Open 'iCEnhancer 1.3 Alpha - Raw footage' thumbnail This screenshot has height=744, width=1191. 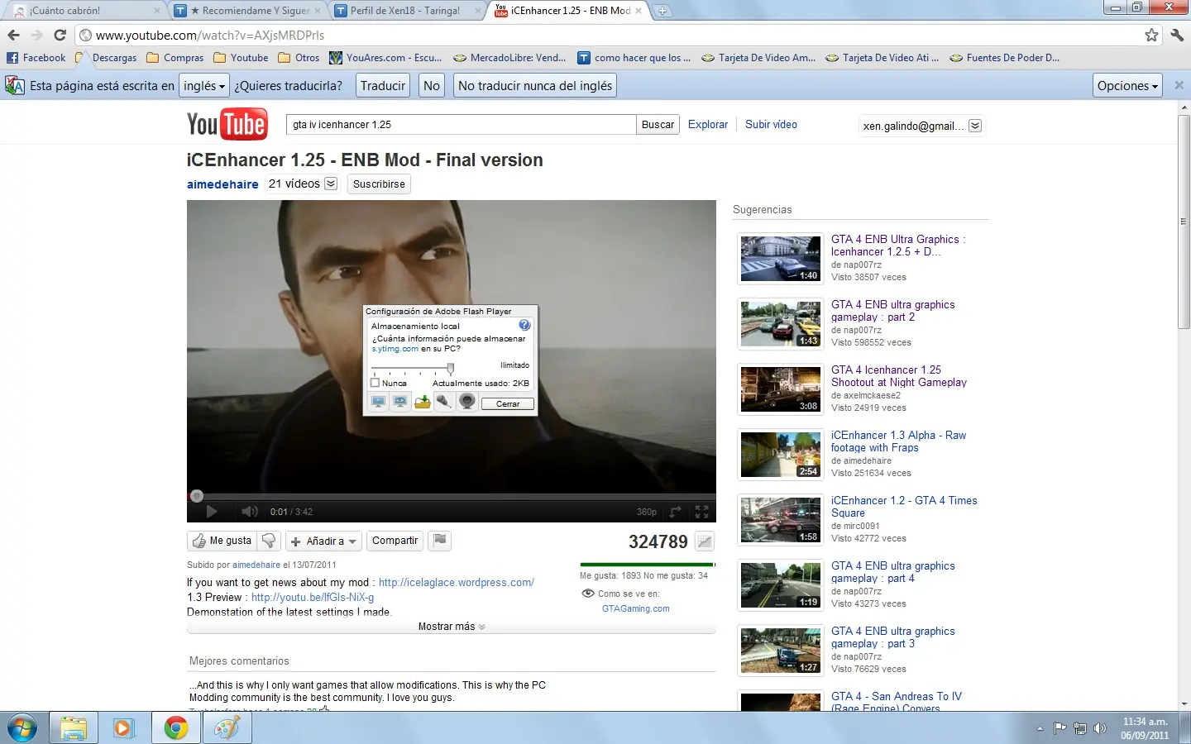tap(780, 455)
